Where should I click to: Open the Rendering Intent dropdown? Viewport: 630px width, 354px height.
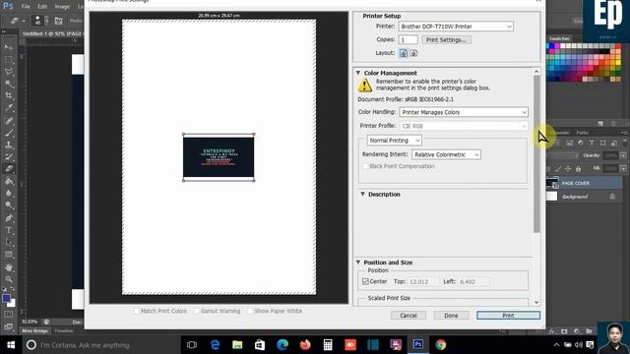tap(446, 154)
